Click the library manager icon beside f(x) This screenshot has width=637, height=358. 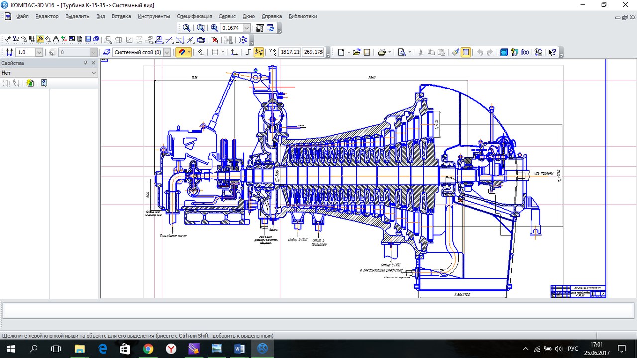pyautogui.click(x=514, y=52)
